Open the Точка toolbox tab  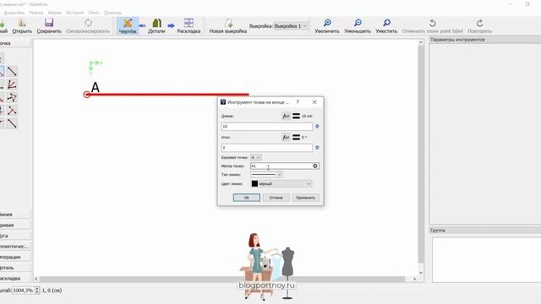point(15,43)
